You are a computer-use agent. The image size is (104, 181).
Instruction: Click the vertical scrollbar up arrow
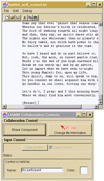point(101,24)
